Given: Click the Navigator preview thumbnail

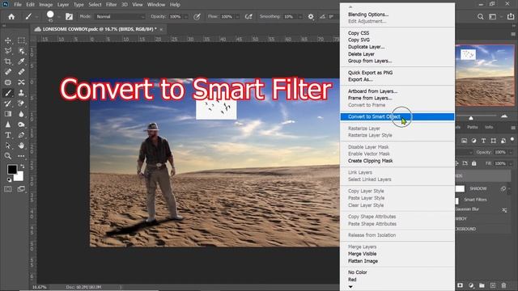Looking at the screenshot, I should coord(485,75).
